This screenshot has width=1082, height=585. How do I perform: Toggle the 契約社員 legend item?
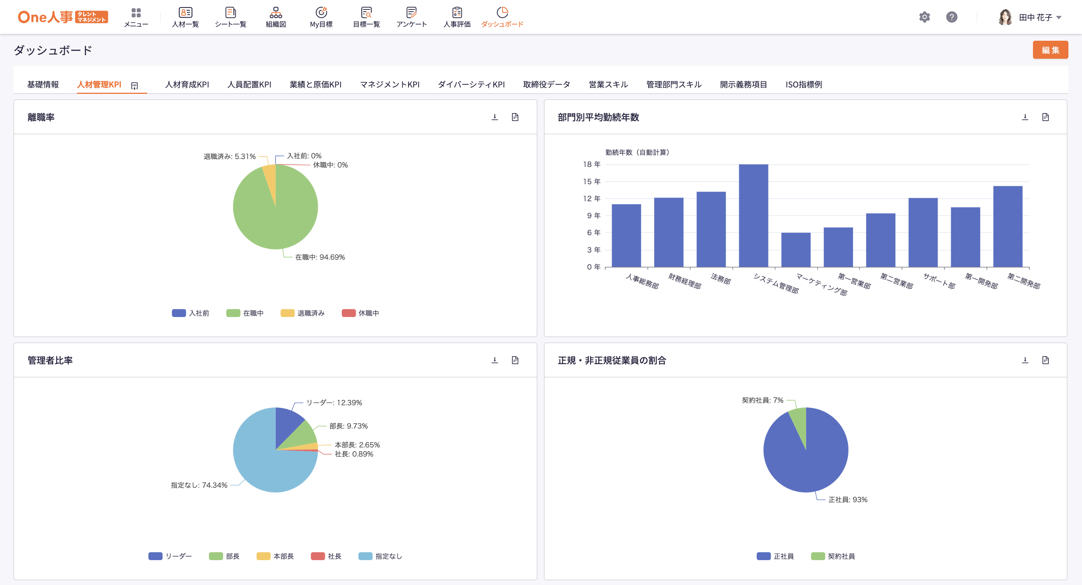(833, 556)
